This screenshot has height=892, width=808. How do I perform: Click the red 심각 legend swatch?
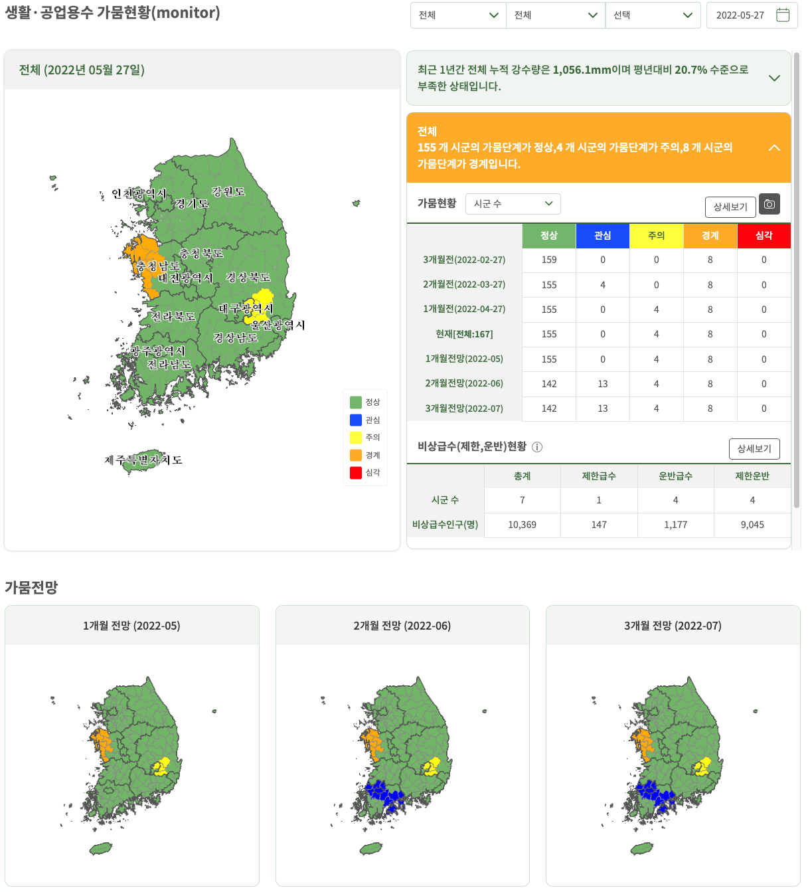click(356, 473)
